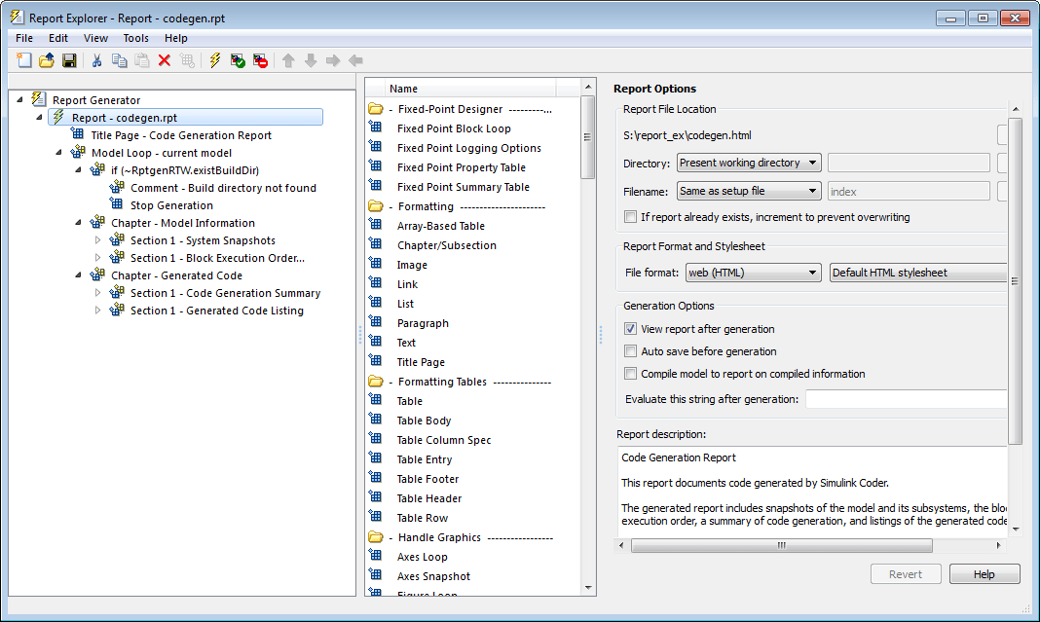Click the Help button in Report Options
The width and height of the screenshot is (1040, 622).
coord(984,574)
